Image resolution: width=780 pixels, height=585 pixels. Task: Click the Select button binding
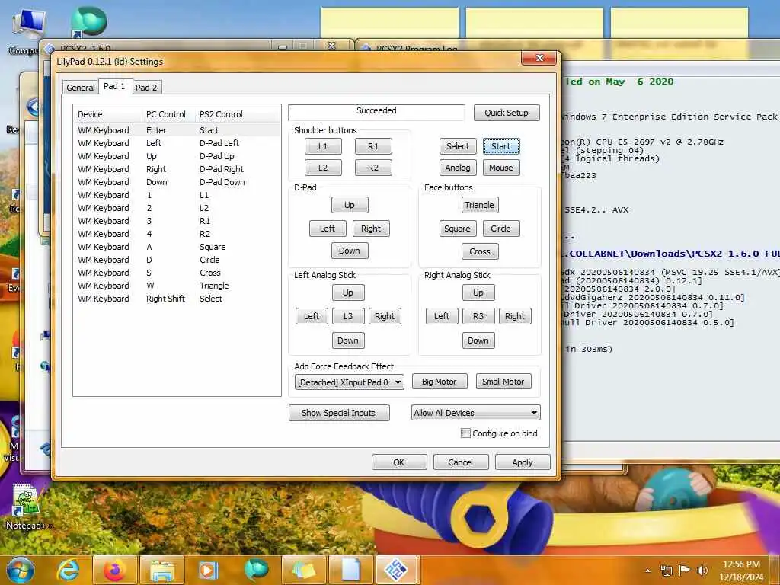click(458, 146)
